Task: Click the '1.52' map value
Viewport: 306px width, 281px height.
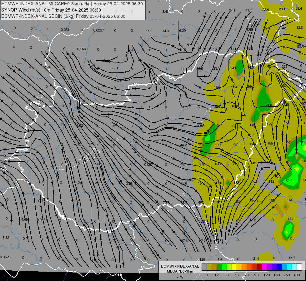Action: [x=80, y=126]
